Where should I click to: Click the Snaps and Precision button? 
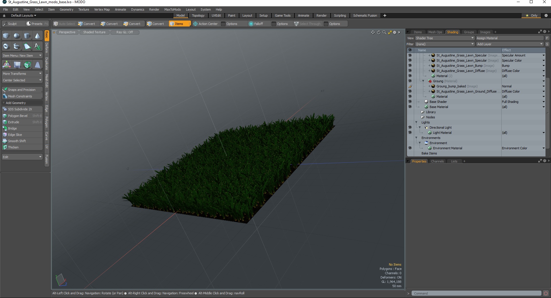click(22, 90)
